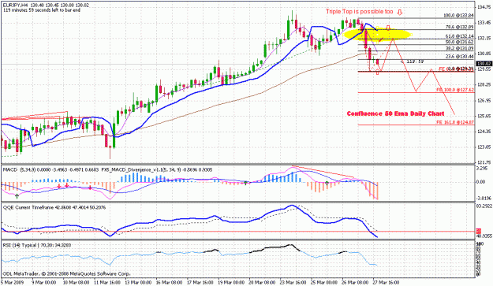
Task: Click the '119: 59' bar timer label
Action: (x=415, y=61)
